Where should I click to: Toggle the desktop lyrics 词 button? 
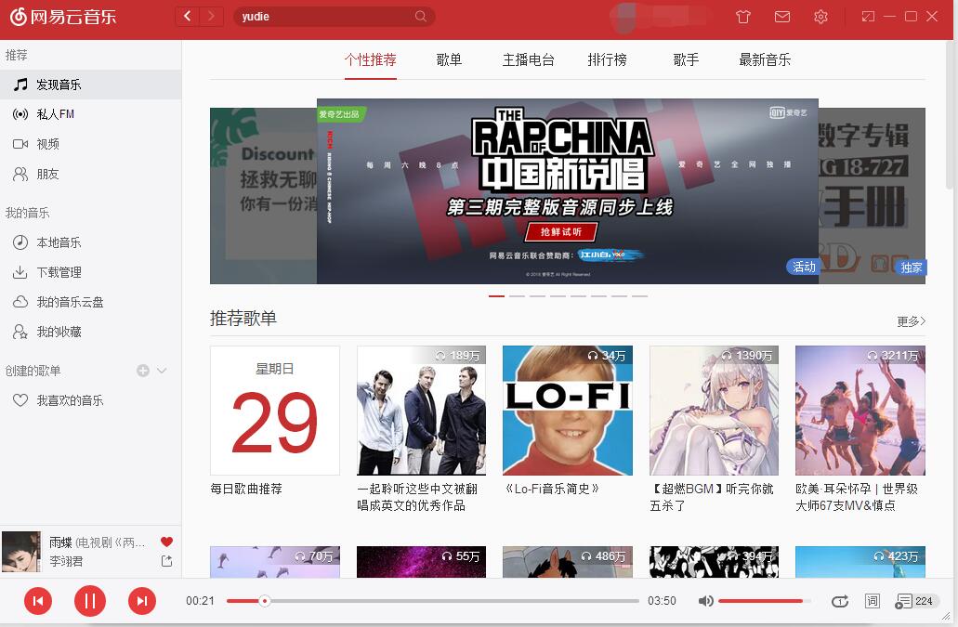(873, 601)
